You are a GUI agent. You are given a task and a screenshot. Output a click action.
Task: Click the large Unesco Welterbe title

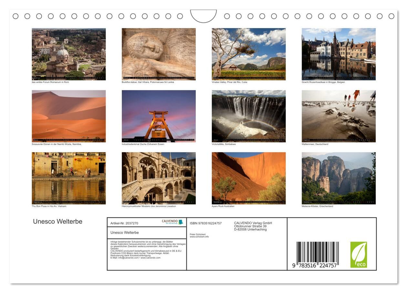pos(57,222)
